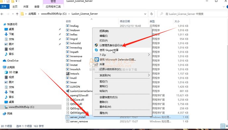
Task: Select the lmstat file icon
Action: pyautogui.click(x=68, y=65)
